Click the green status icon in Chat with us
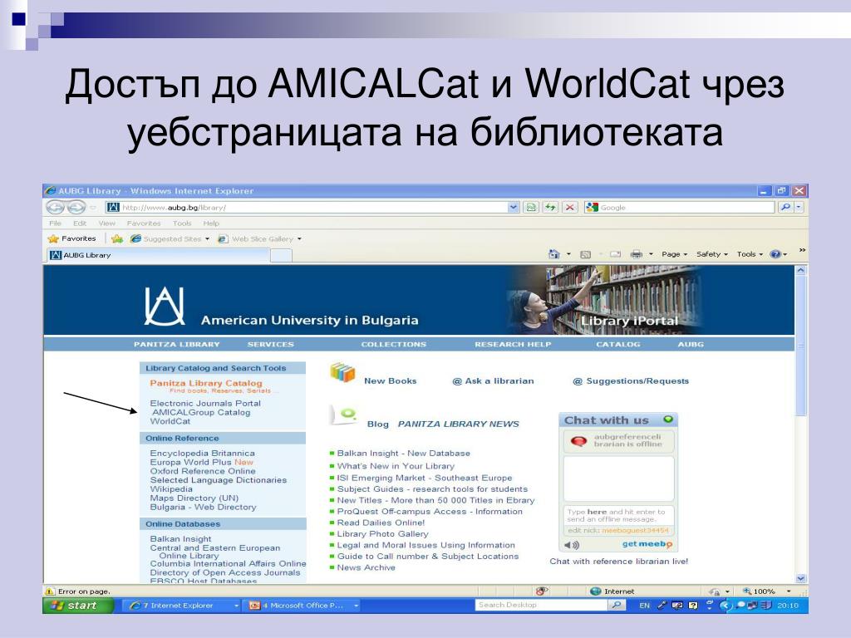The width and height of the screenshot is (851, 638). [668, 420]
